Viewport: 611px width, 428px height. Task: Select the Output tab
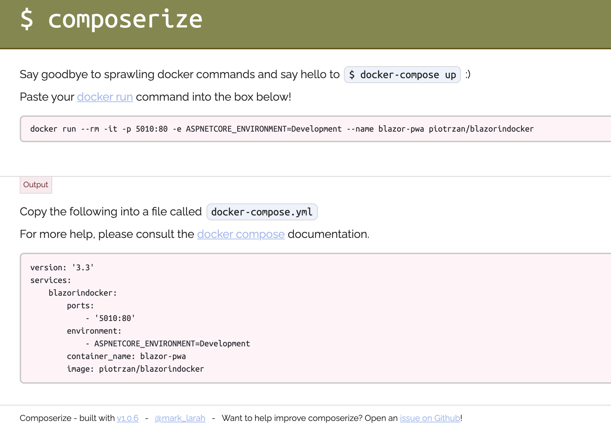pos(36,184)
